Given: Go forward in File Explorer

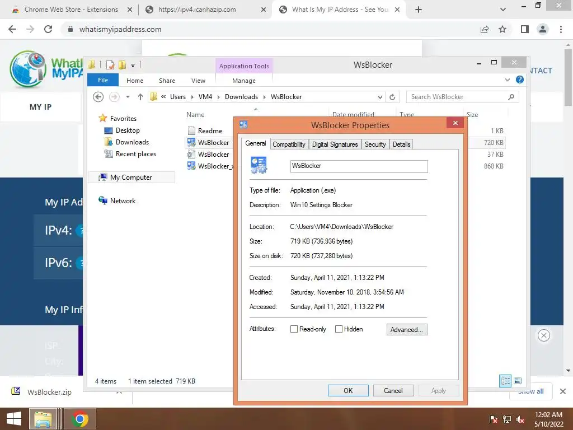Looking at the screenshot, I should tap(114, 97).
